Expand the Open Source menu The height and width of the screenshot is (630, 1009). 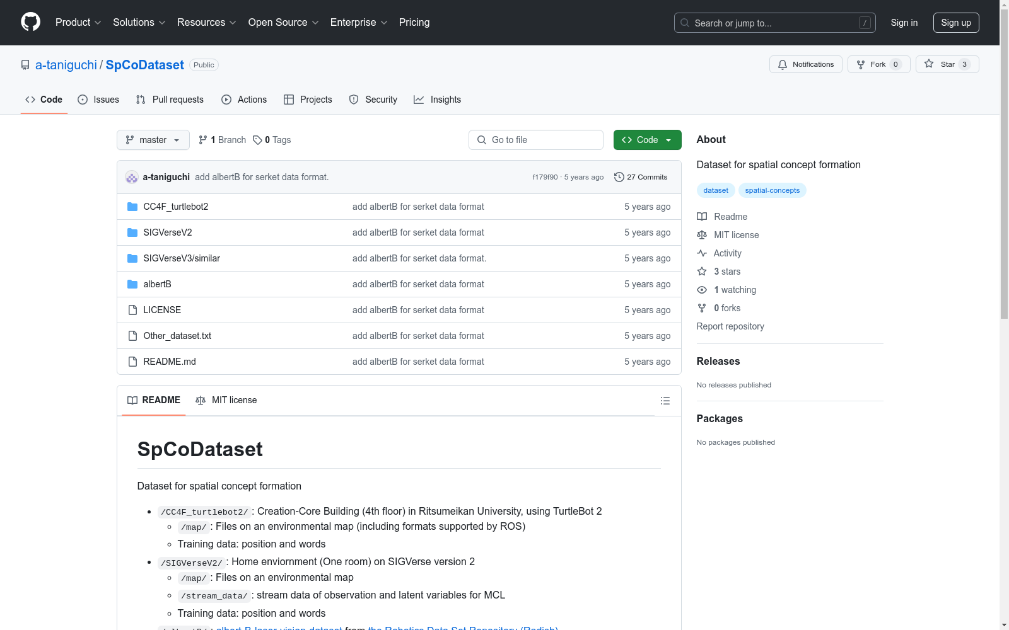coord(283,23)
